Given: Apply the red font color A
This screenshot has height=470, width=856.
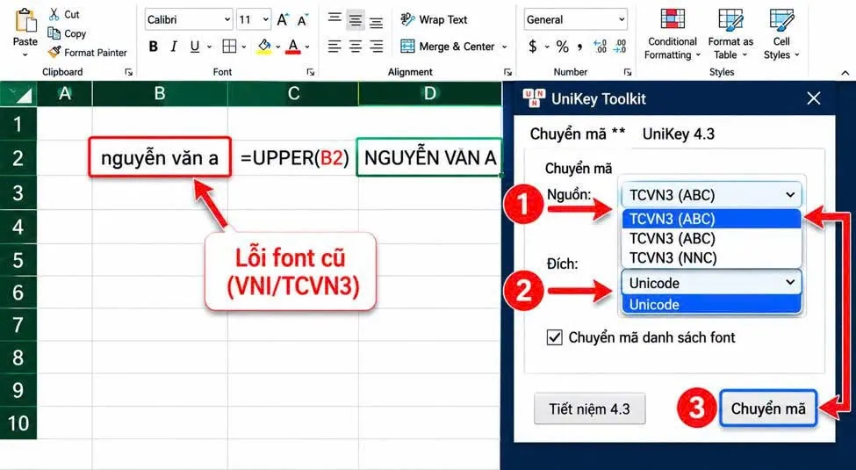Looking at the screenshot, I should click(x=293, y=47).
